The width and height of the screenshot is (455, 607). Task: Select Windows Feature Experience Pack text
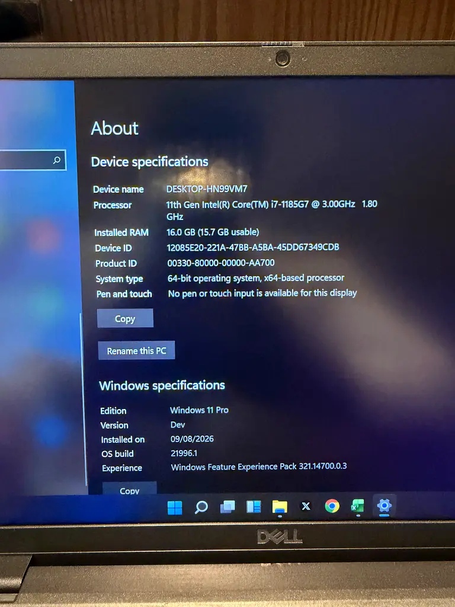[259, 467]
